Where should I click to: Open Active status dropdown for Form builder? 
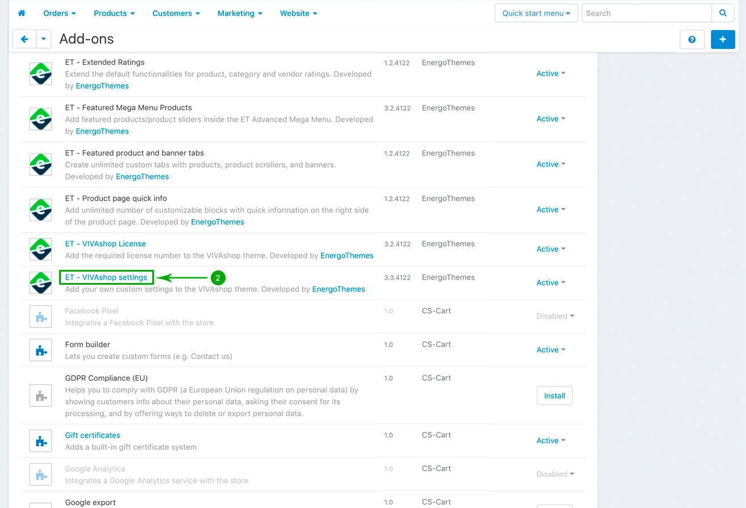pos(551,350)
